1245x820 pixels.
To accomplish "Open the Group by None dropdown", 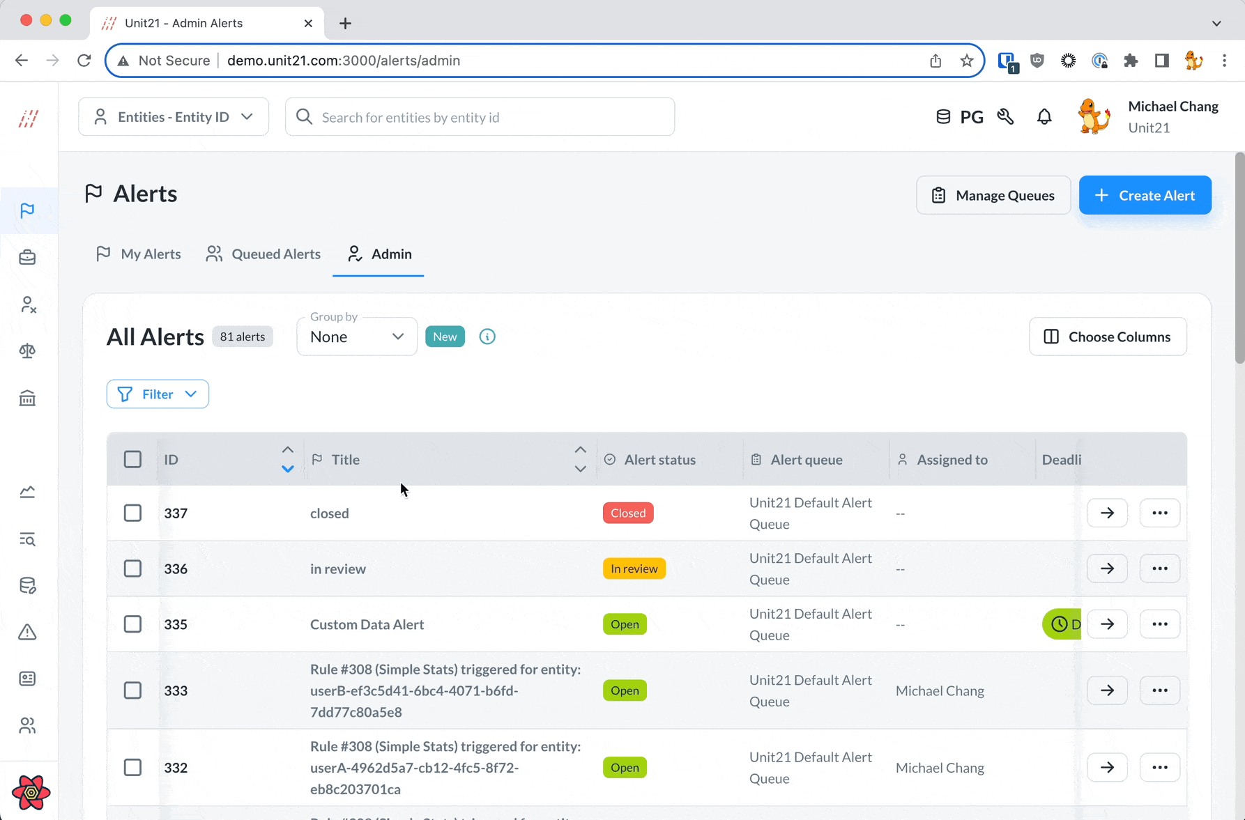I will click(356, 336).
